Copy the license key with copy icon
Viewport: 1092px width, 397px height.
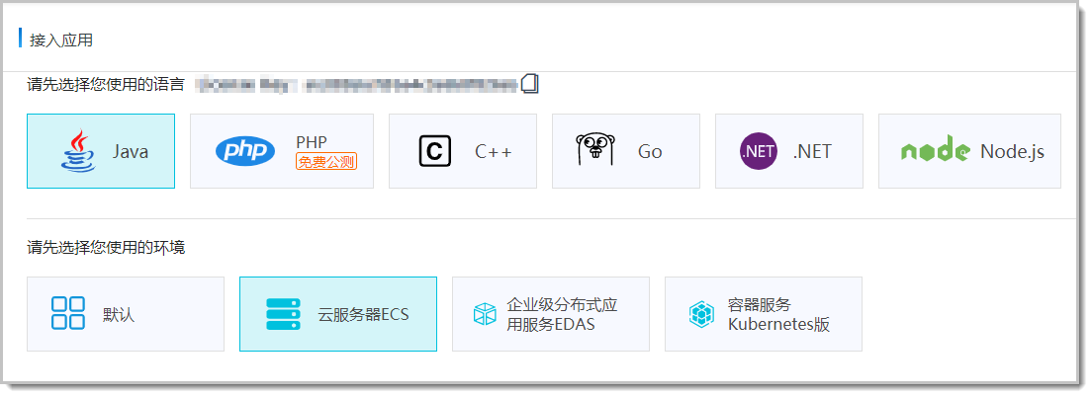(530, 84)
